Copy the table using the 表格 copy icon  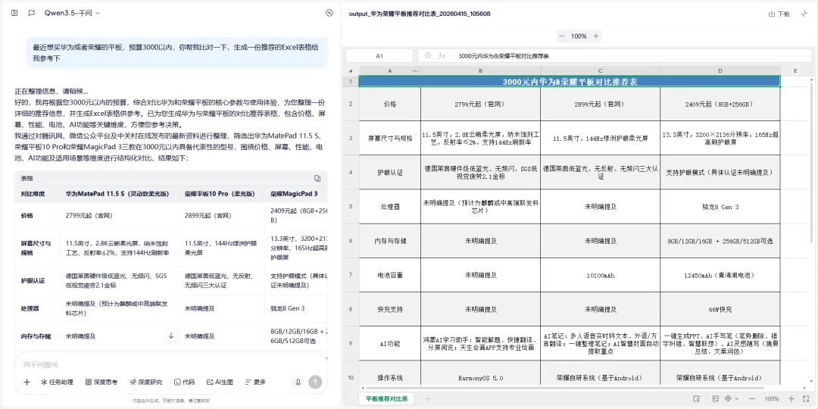[317, 179]
